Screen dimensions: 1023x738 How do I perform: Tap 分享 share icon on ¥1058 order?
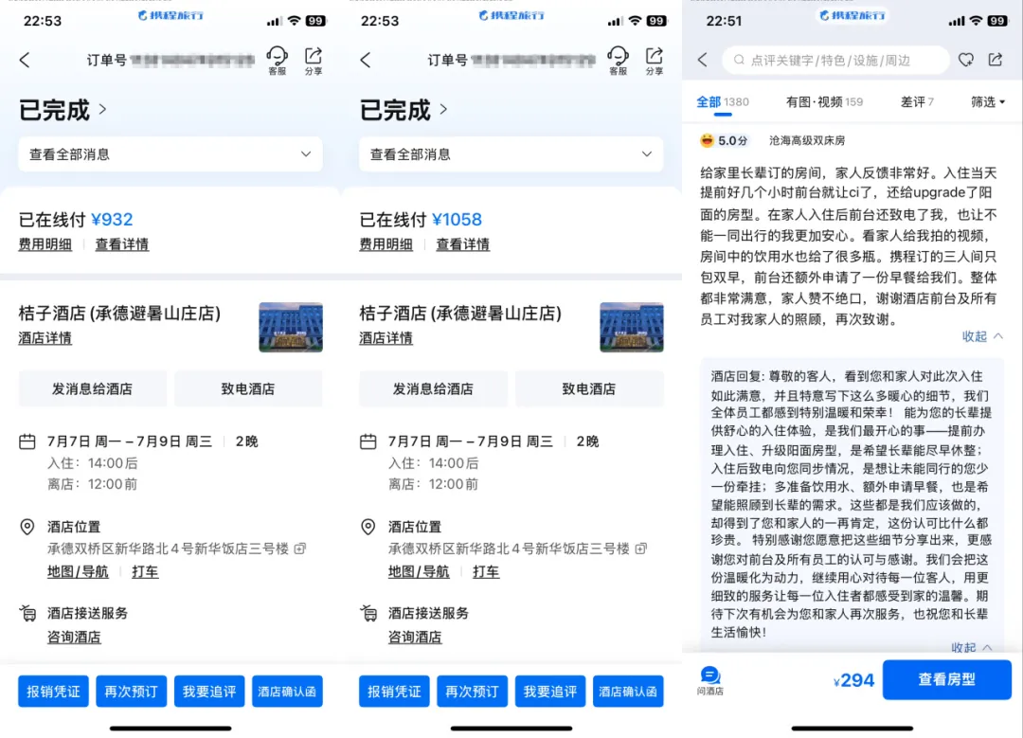654,61
